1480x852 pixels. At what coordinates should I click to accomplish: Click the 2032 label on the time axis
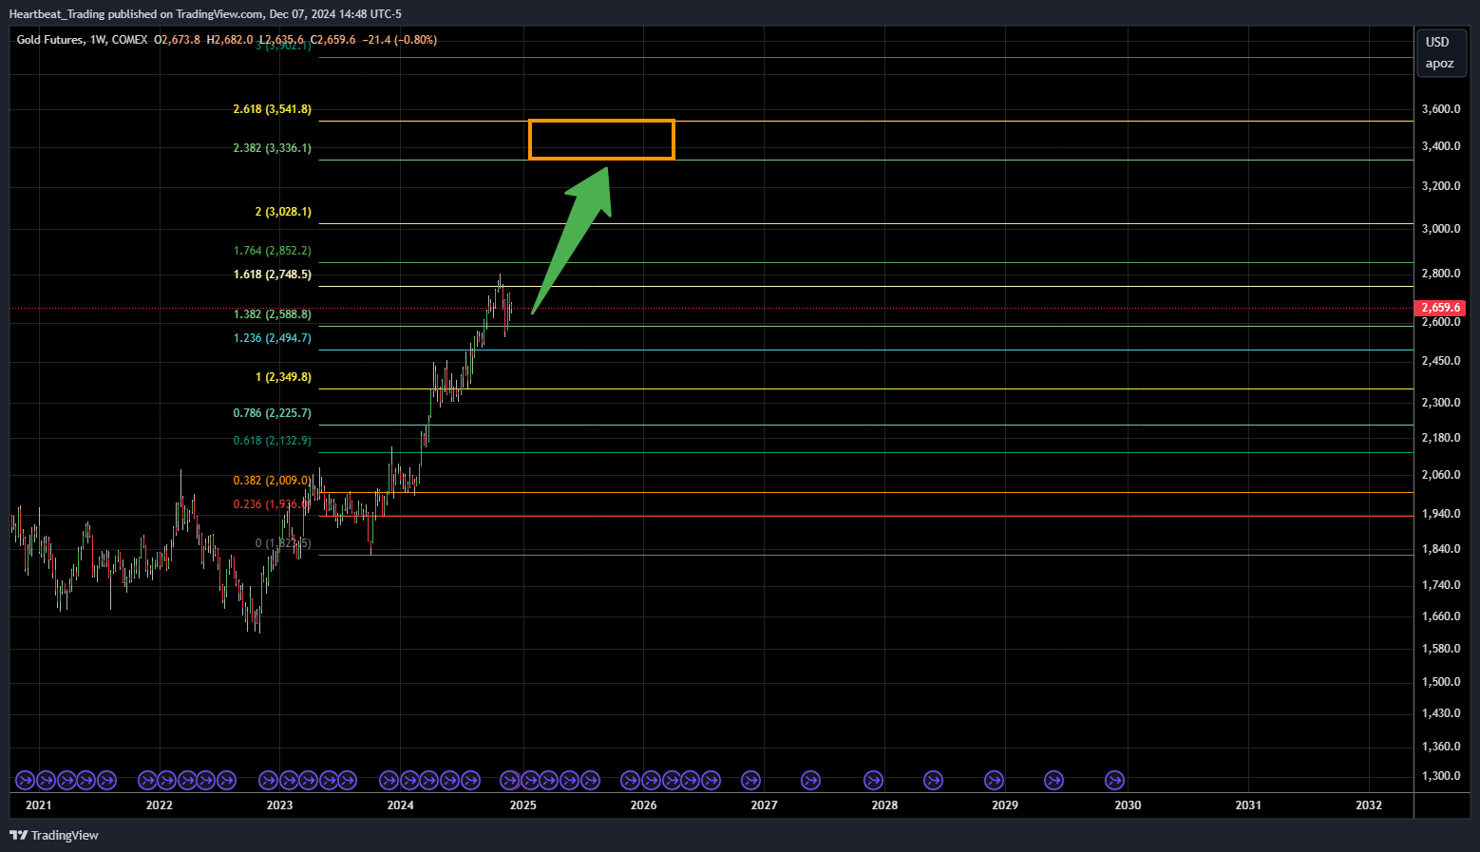coord(1369,805)
